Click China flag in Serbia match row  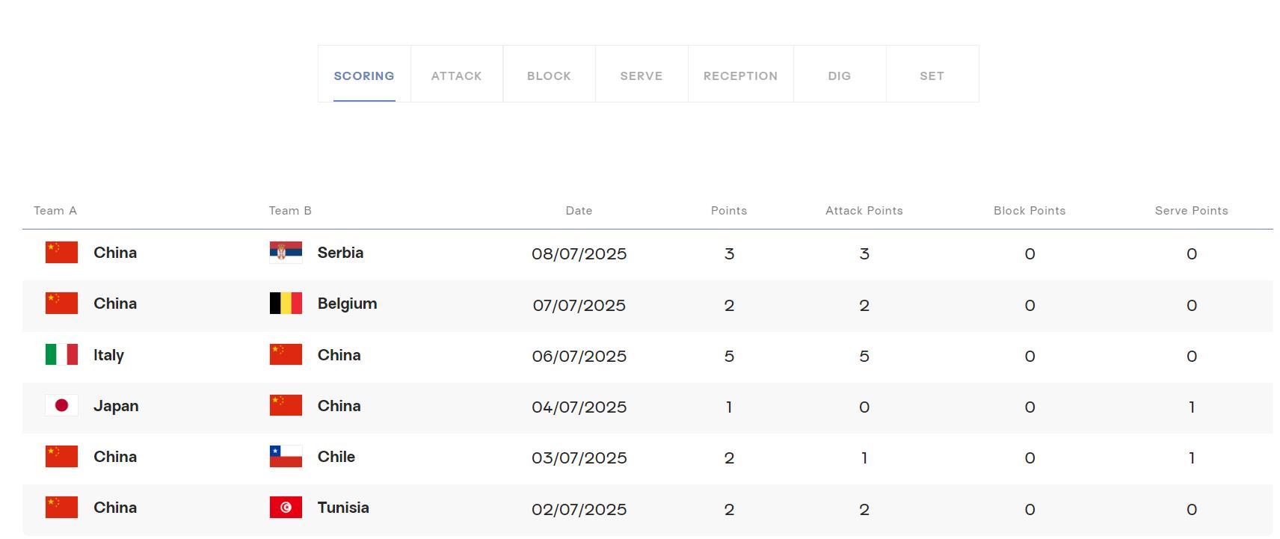tap(61, 253)
